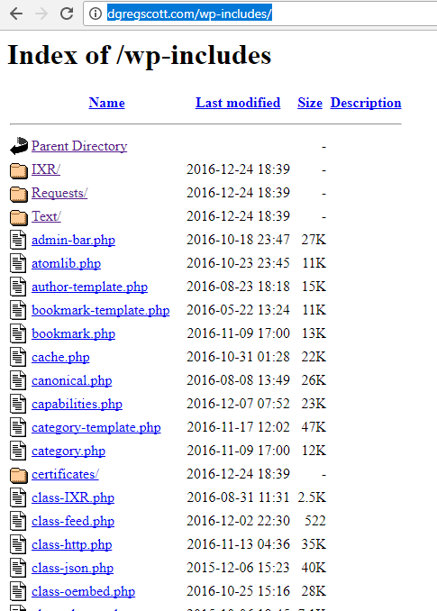The width and height of the screenshot is (437, 611).
Task: Sort listing by Description column
Action: tap(366, 103)
